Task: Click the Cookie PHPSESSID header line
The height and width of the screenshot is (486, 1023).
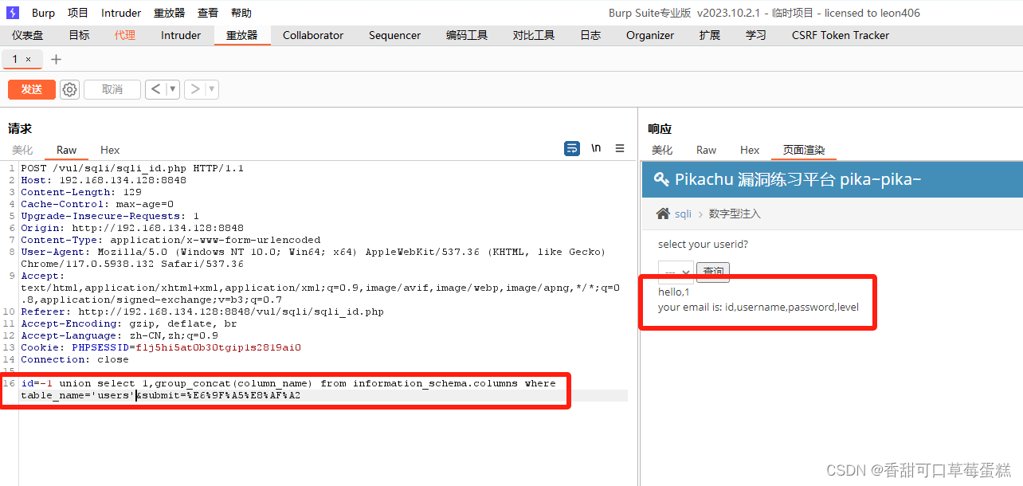Action: 161,347
